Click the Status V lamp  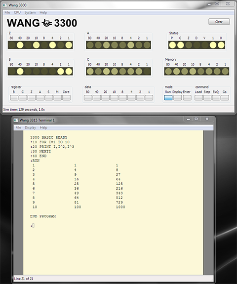coord(205,45)
